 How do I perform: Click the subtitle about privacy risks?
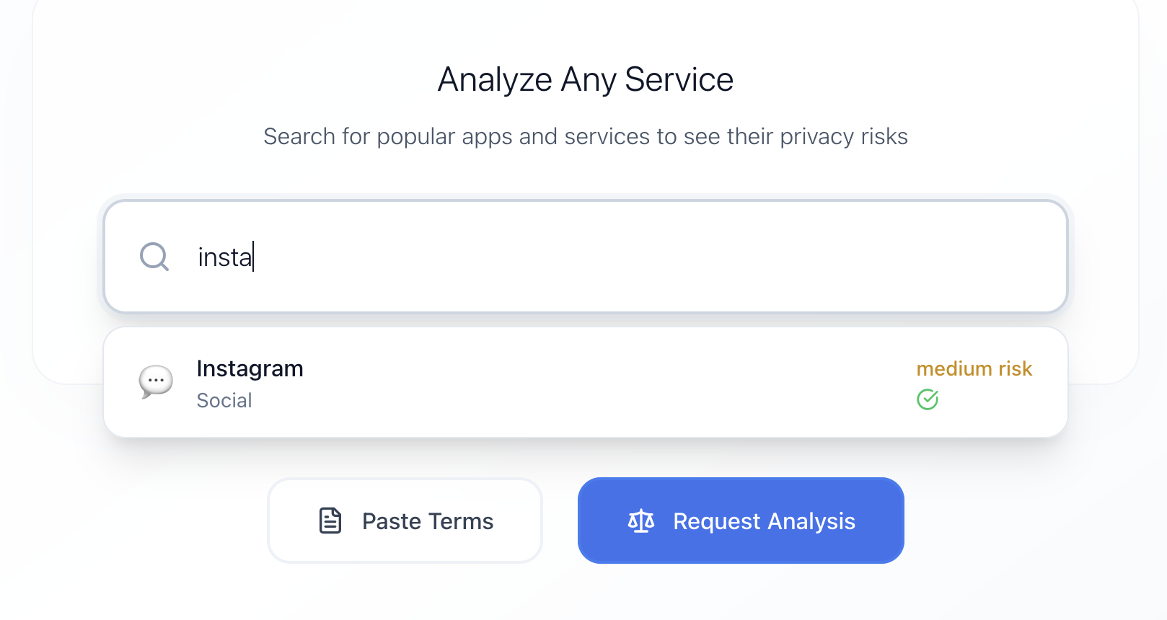coord(585,136)
